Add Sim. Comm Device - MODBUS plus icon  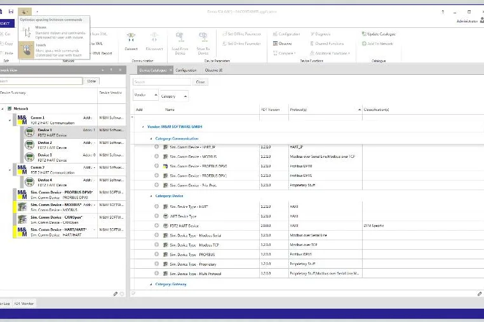(x=156, y=156)
